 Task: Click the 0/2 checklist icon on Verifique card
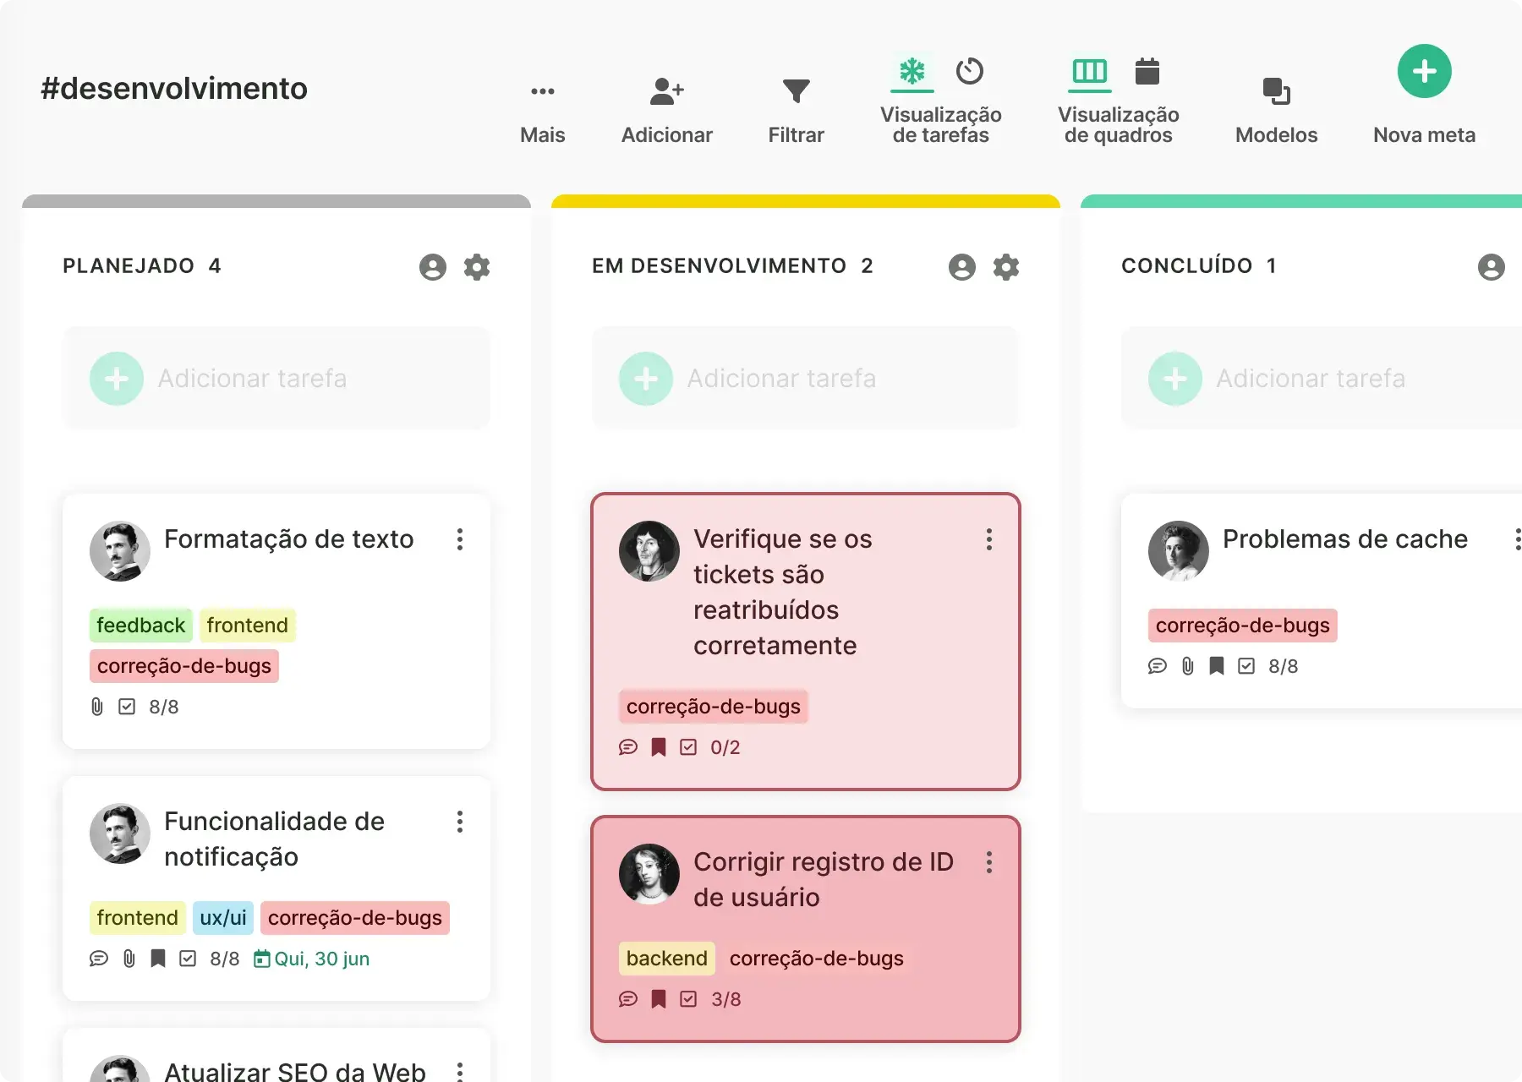coord(688,747)
